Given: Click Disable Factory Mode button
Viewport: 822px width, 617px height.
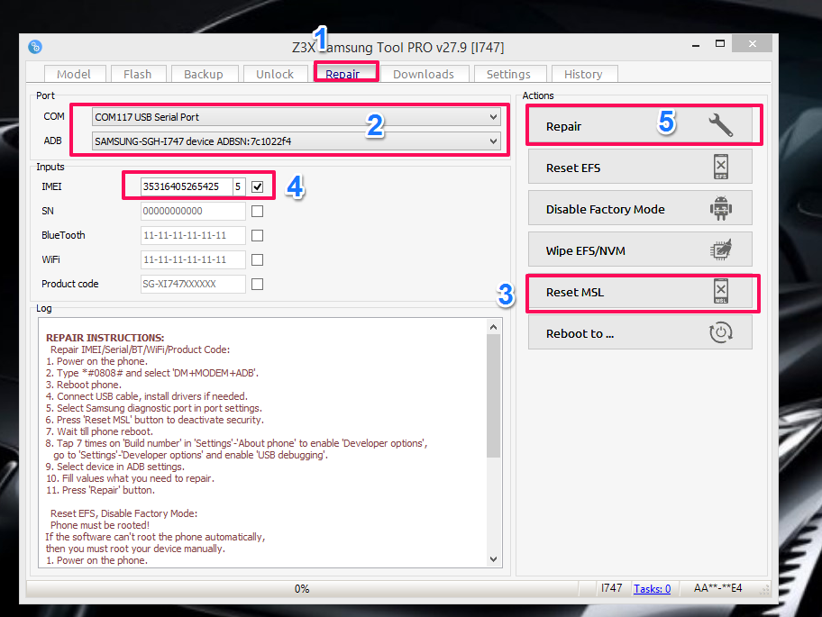Looking at the screenshot, I should tap(640, 208).
